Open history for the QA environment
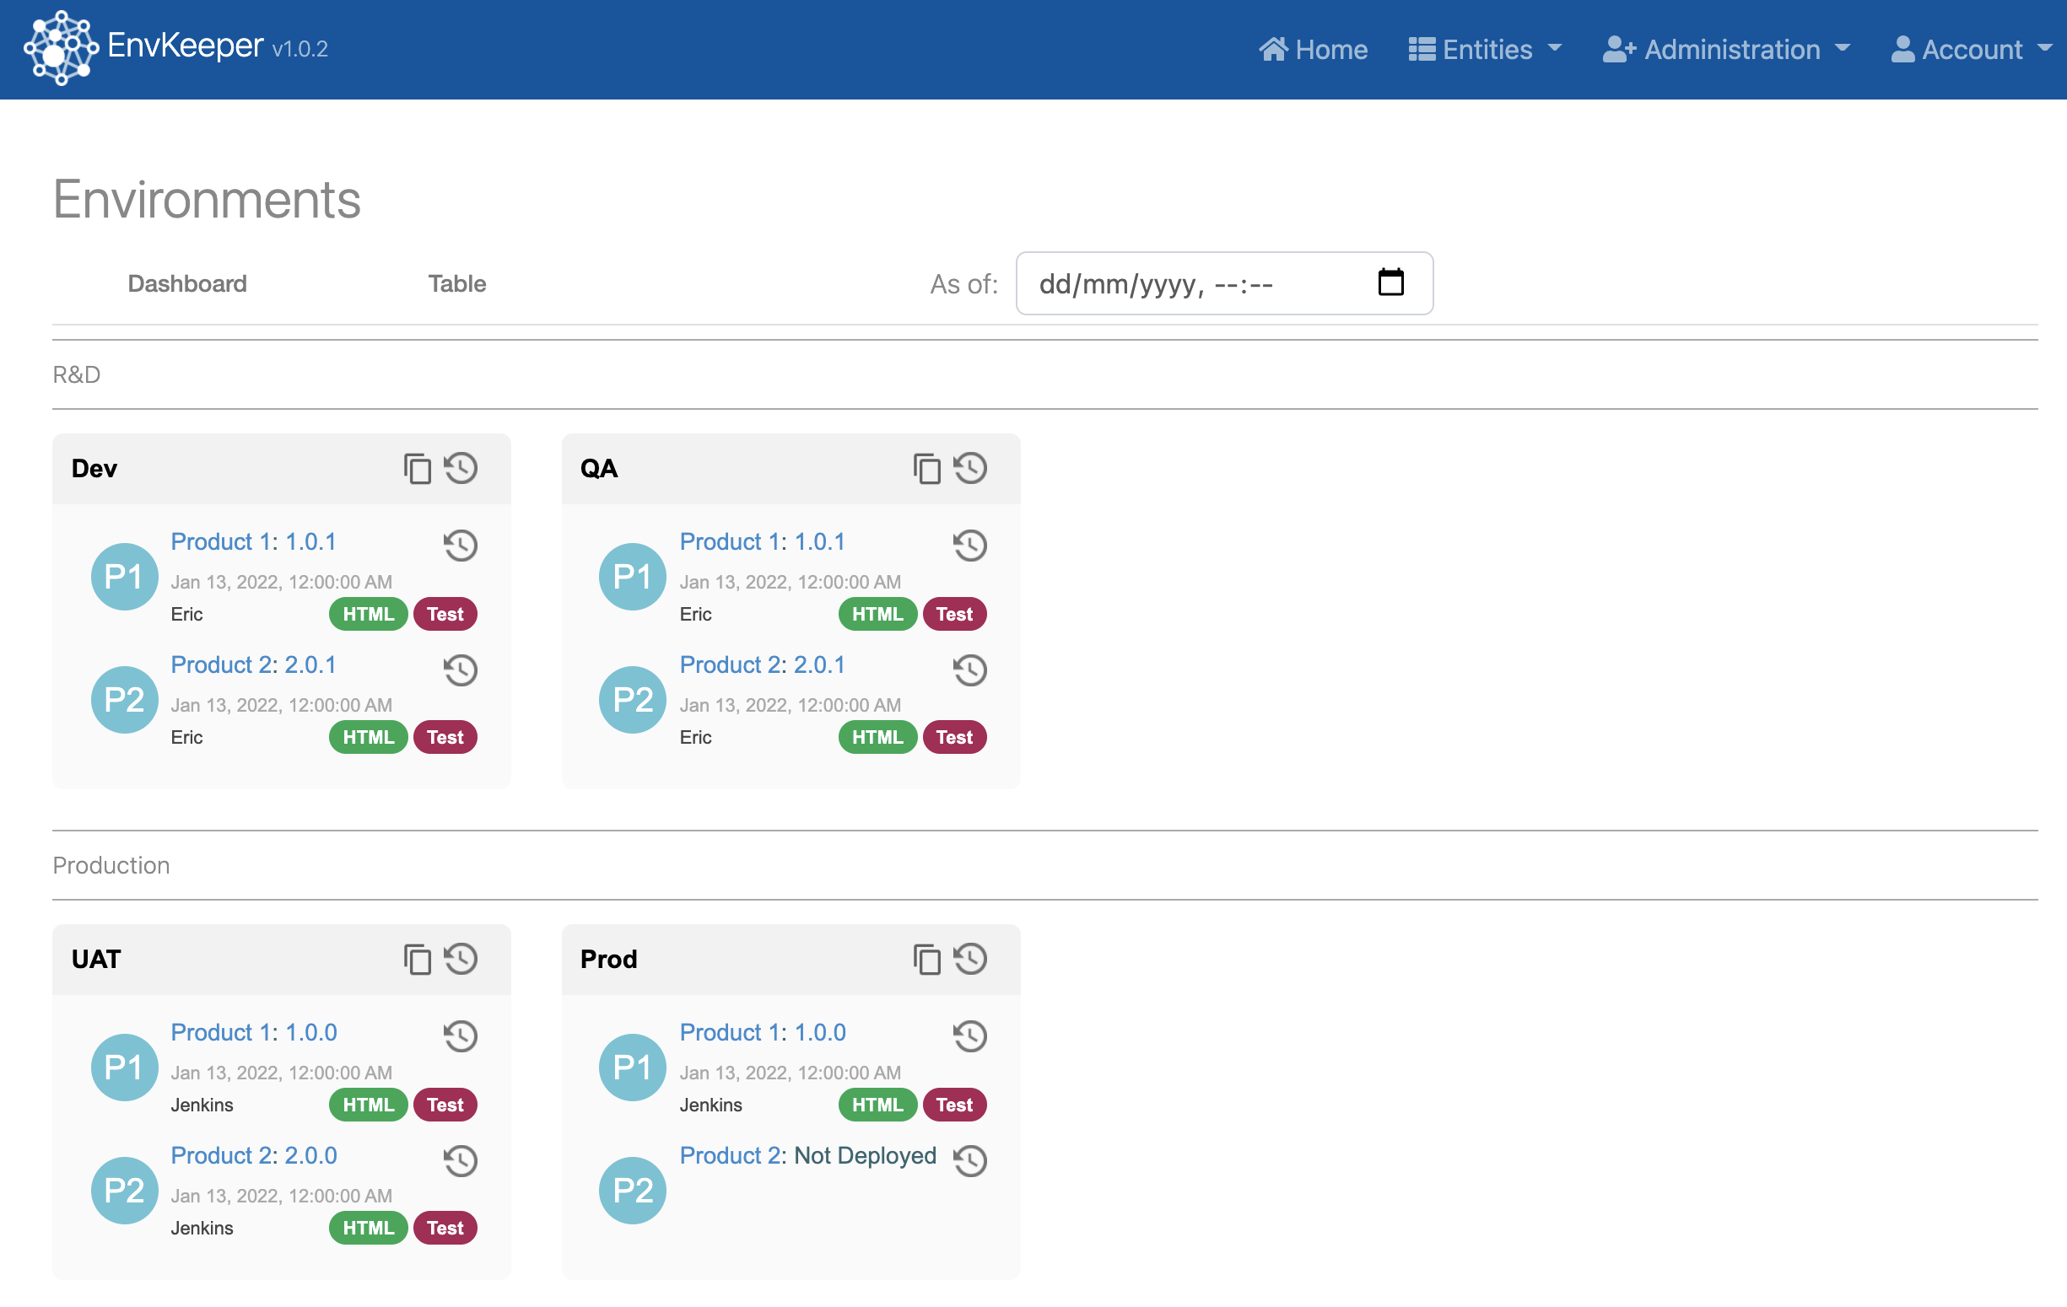 pyautogui.click(x=970, y=469)
